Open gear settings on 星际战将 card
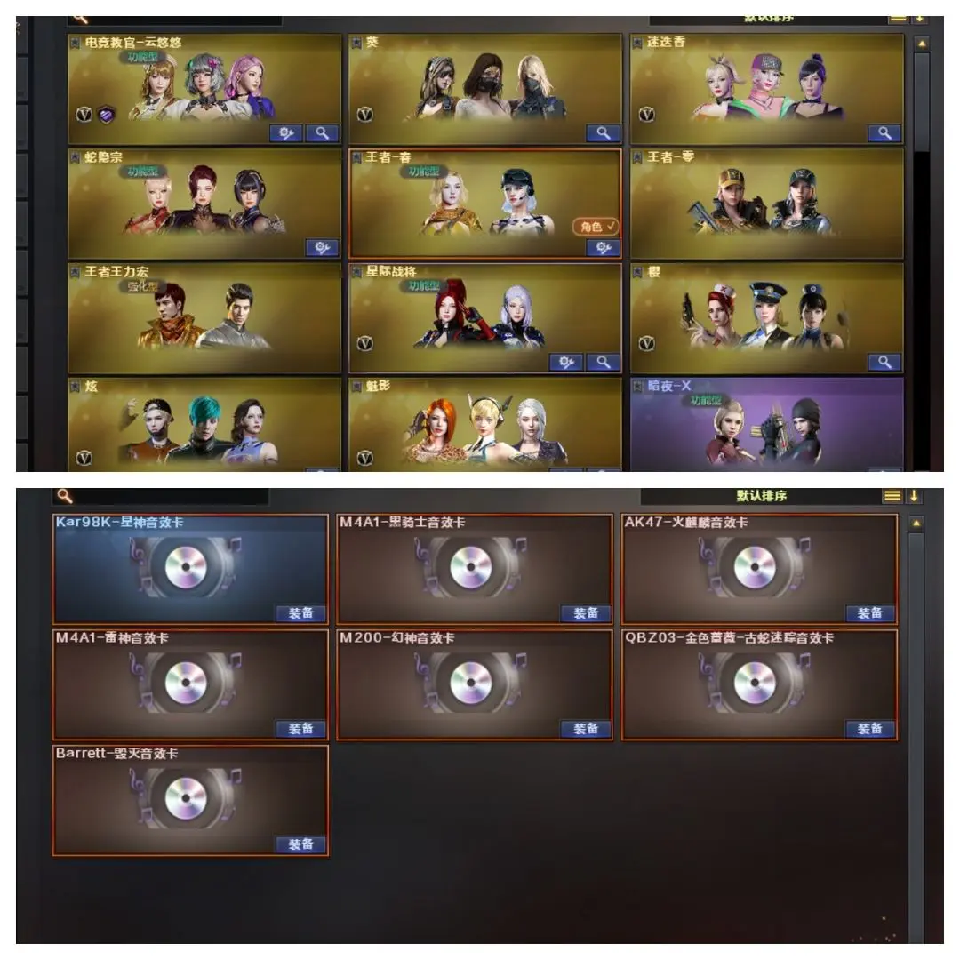The width and height of the screenshot is (960, 960). click(566, 363)
